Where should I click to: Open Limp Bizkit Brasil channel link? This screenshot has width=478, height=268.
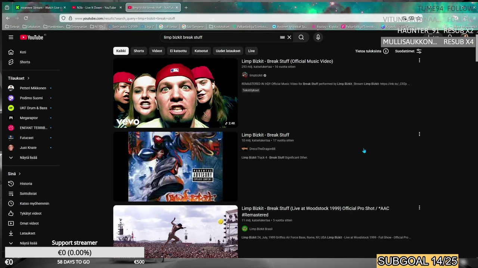(261, 229)
